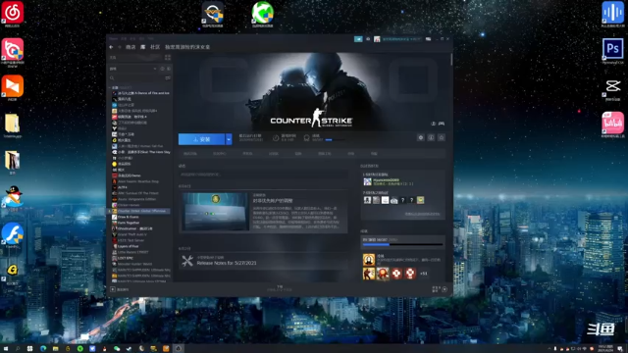Image resolution: width=628 pixels, height=353 pixels.
Task: Click the blue 安装 (Install) button
Action: (201, 139)
